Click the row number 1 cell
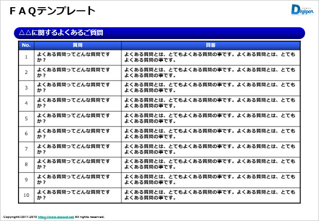 pyautogui.click(x=27, y=57)
